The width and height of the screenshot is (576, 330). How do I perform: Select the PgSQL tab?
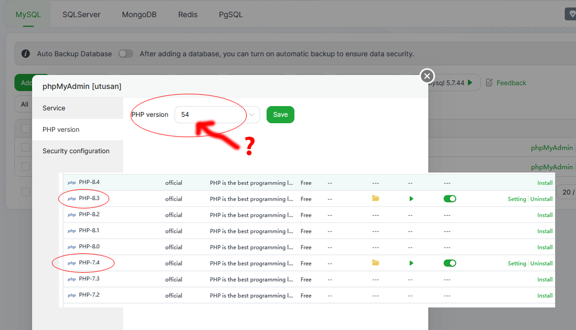point(231,14)
